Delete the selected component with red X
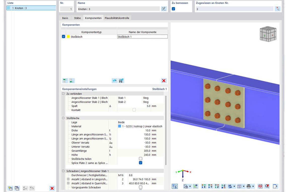Image resolution: width=288 pixels, height=192 pixels. (x=164, y=81)
